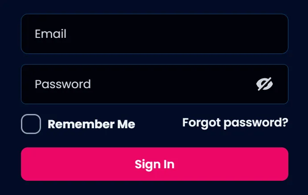Enable Remember Me via its square box
The height and width of the screenshot is (195, 308).
[31, 124]
